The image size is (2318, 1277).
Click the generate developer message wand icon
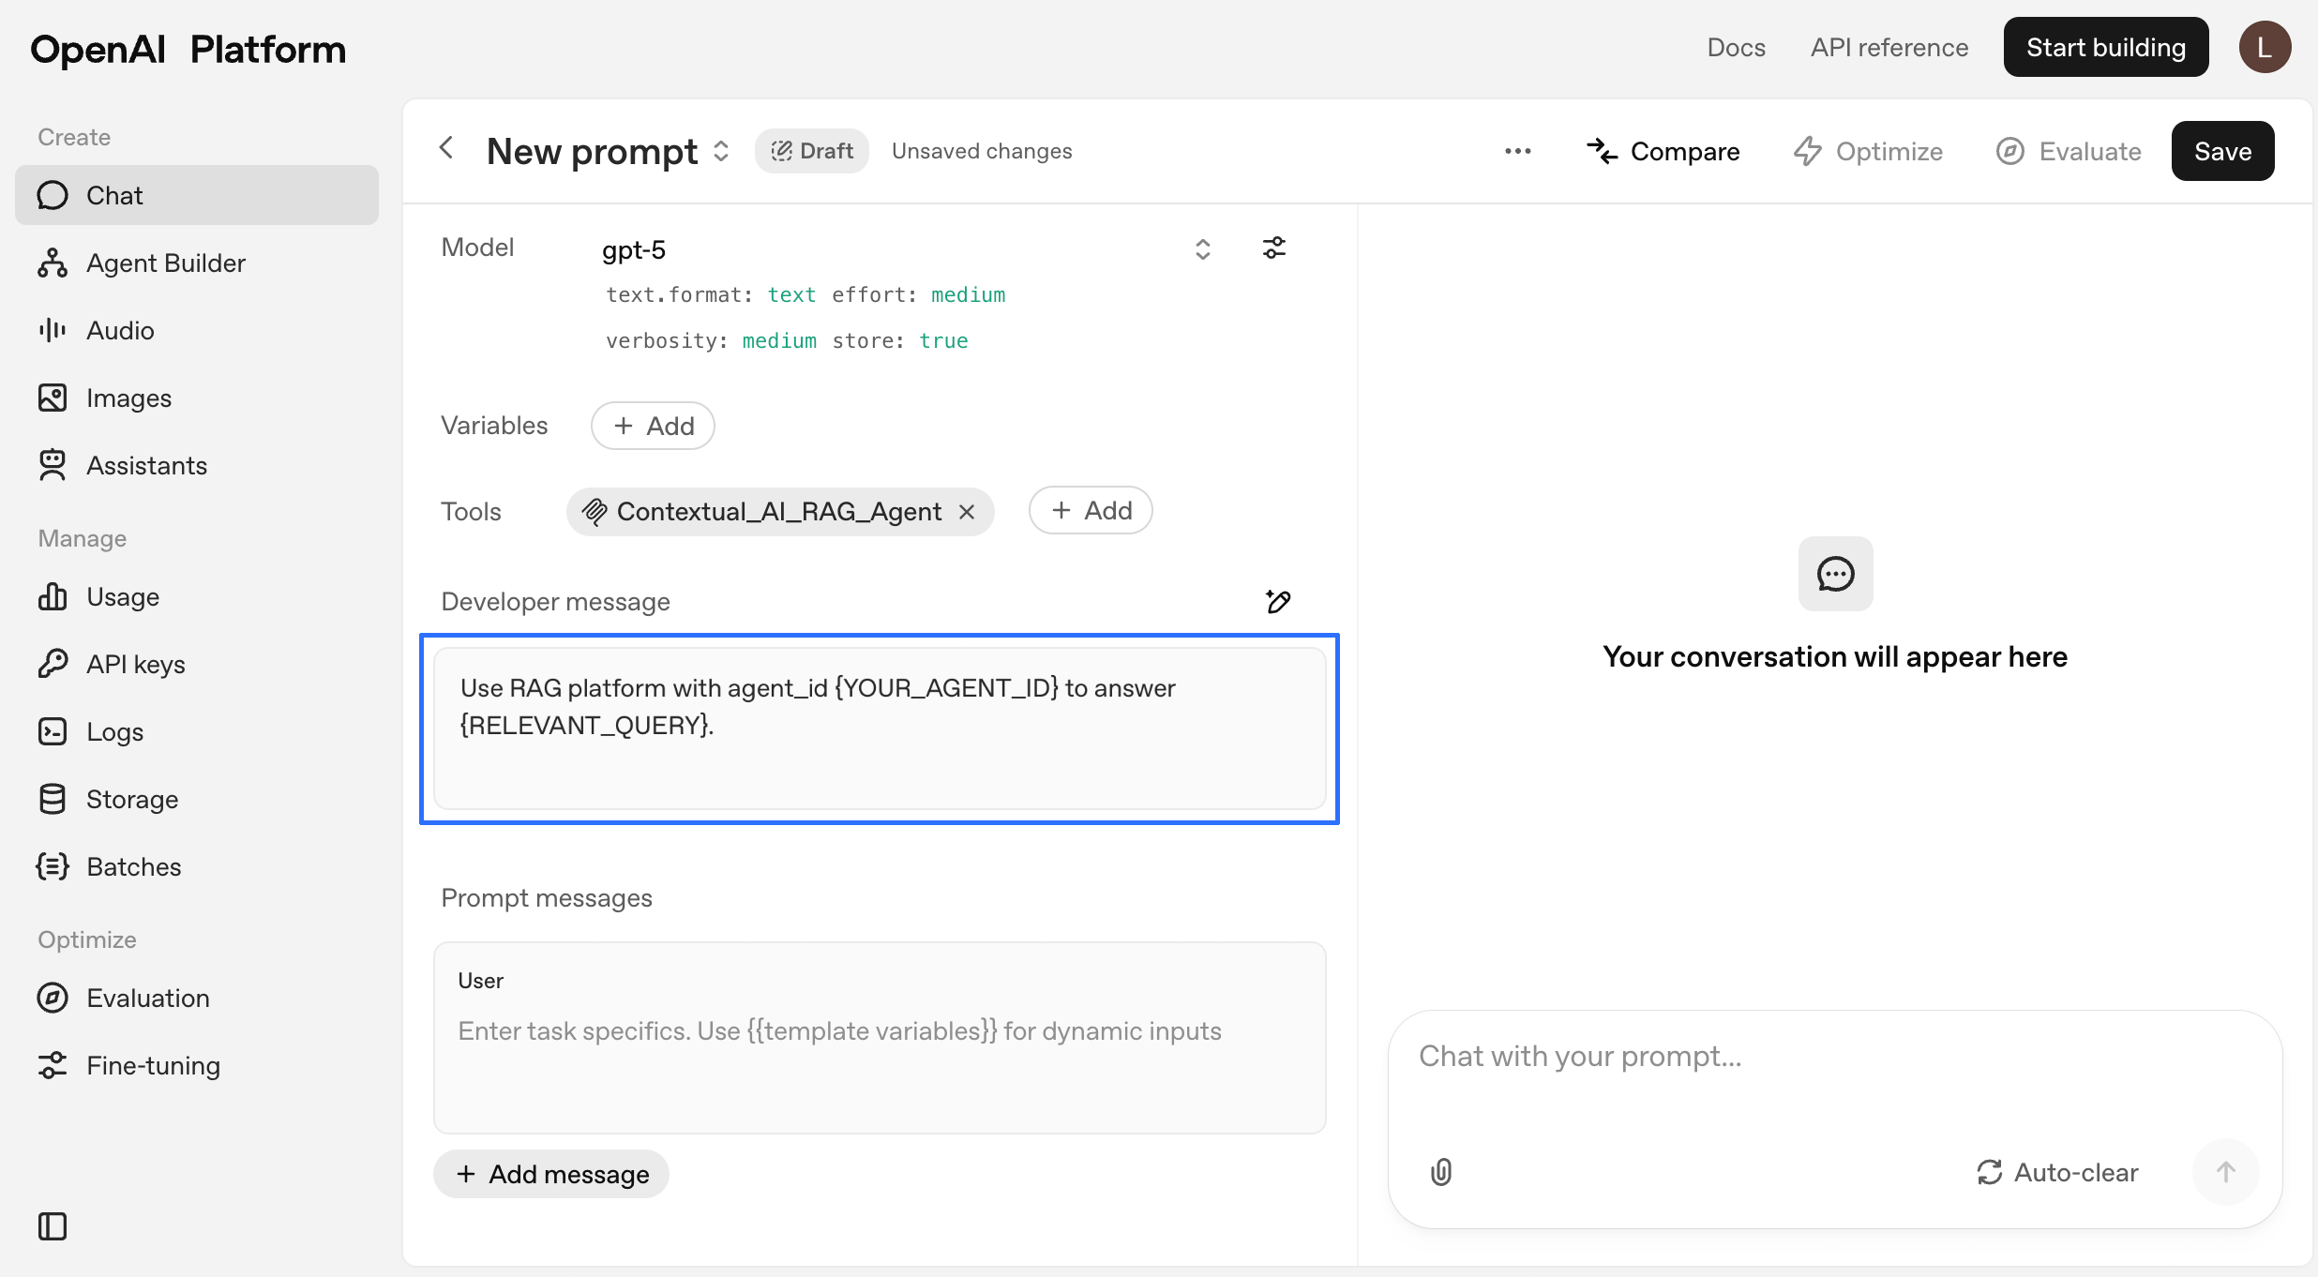1278,601
